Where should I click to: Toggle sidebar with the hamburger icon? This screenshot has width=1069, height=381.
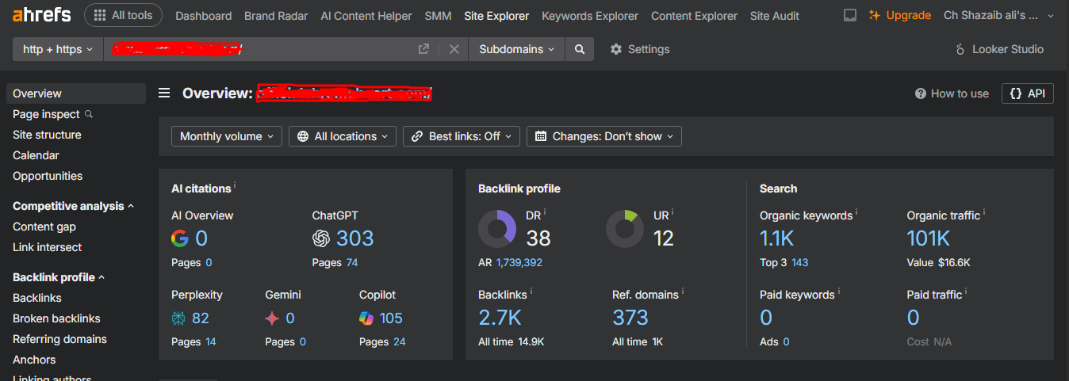(164, 93)
